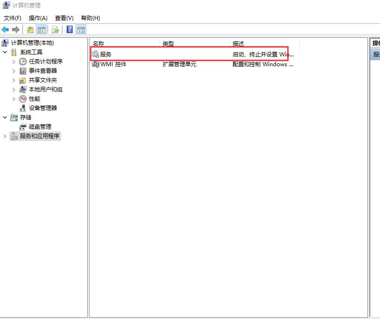Click the export list toolbar icon

point(55,29)
